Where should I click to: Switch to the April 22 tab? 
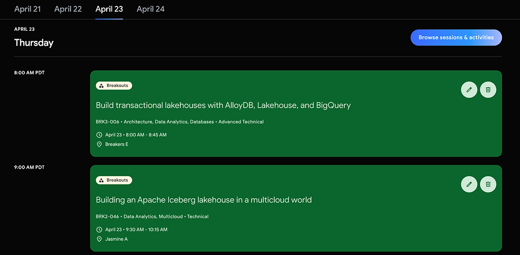click(x=68, y=9)
